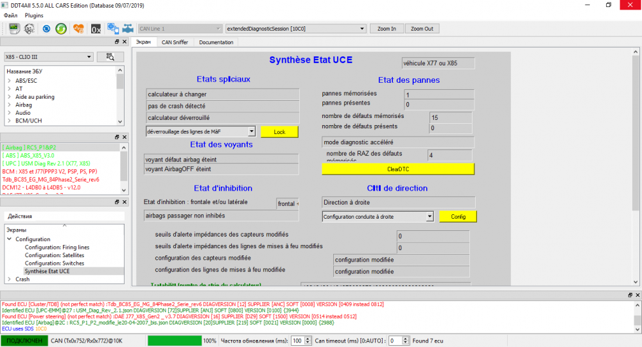Screen dimensions: 642x347
Task: Switch to the CAN Sniffer tab
Action: coord(175,42)
